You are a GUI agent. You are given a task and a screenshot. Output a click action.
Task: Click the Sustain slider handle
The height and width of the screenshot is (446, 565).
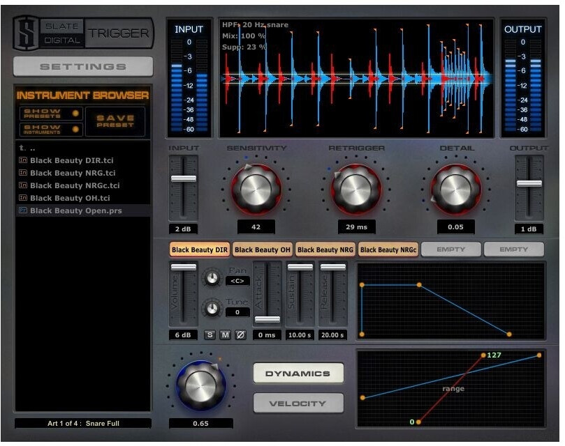click(300, 267)
